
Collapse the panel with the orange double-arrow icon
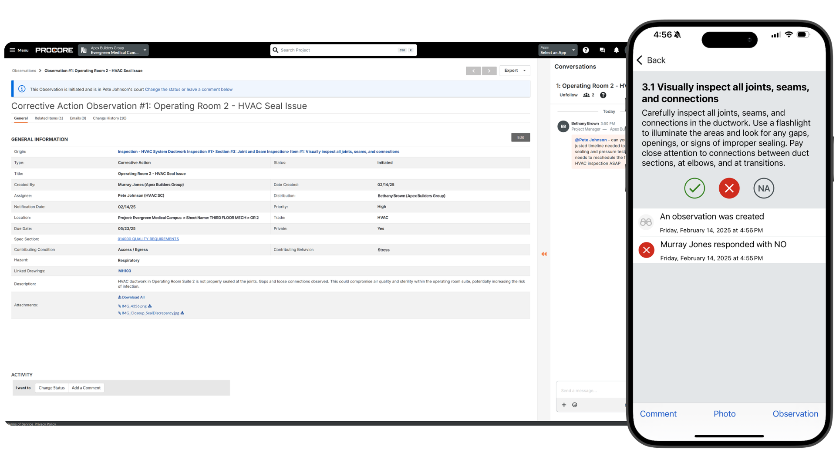pyautogui.click(x=544, y=254)
